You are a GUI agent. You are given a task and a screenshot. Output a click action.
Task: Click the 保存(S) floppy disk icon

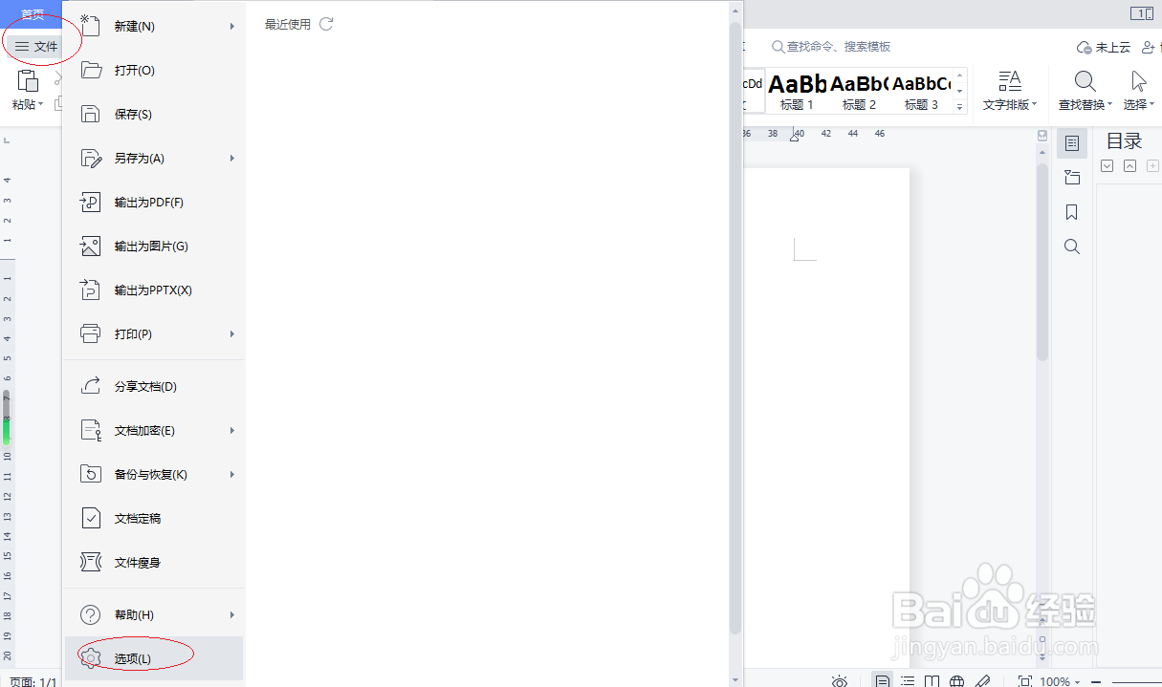point(91,114)
